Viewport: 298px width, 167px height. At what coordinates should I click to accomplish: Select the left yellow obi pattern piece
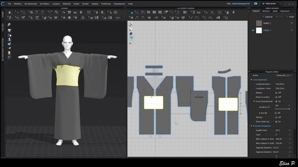pos(154,103)
